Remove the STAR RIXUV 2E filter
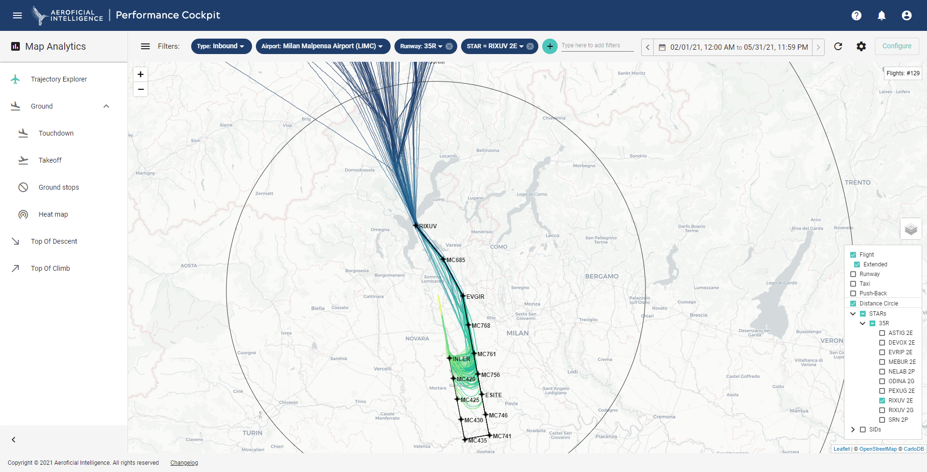This screenshot has height=472, width=927. [530, 46]
